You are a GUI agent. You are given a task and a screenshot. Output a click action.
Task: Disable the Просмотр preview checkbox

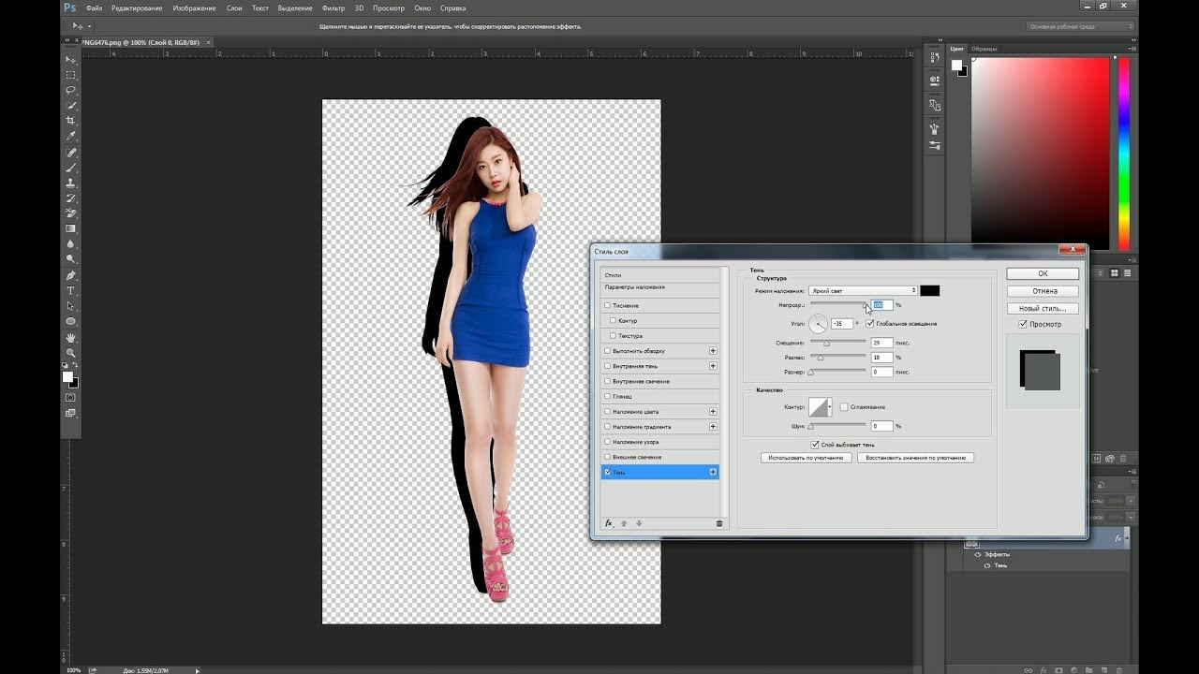pos(1023,324)
